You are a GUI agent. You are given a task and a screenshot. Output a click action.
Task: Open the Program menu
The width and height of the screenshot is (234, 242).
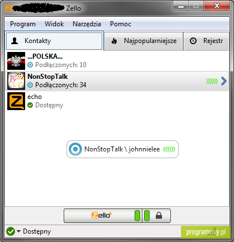[x=23, y=24]
